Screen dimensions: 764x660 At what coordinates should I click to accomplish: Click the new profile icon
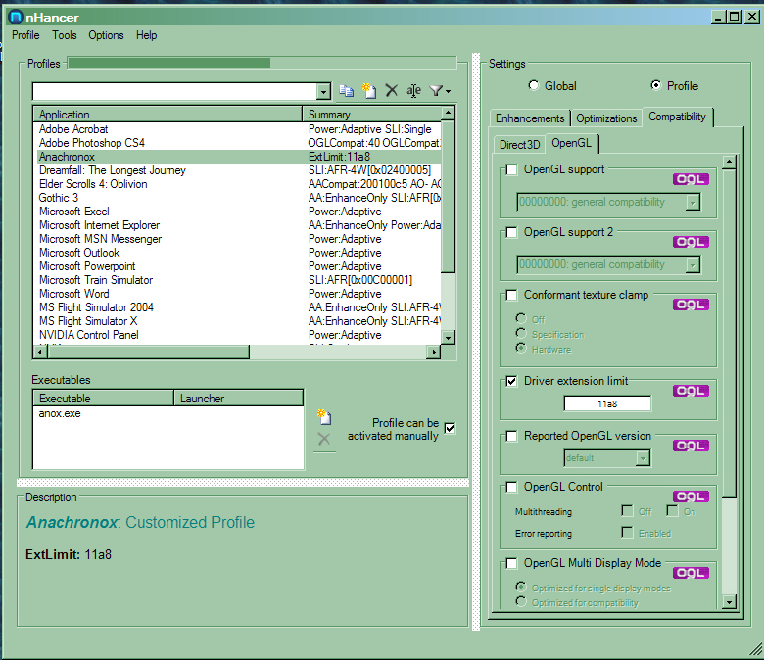point(369,91)
